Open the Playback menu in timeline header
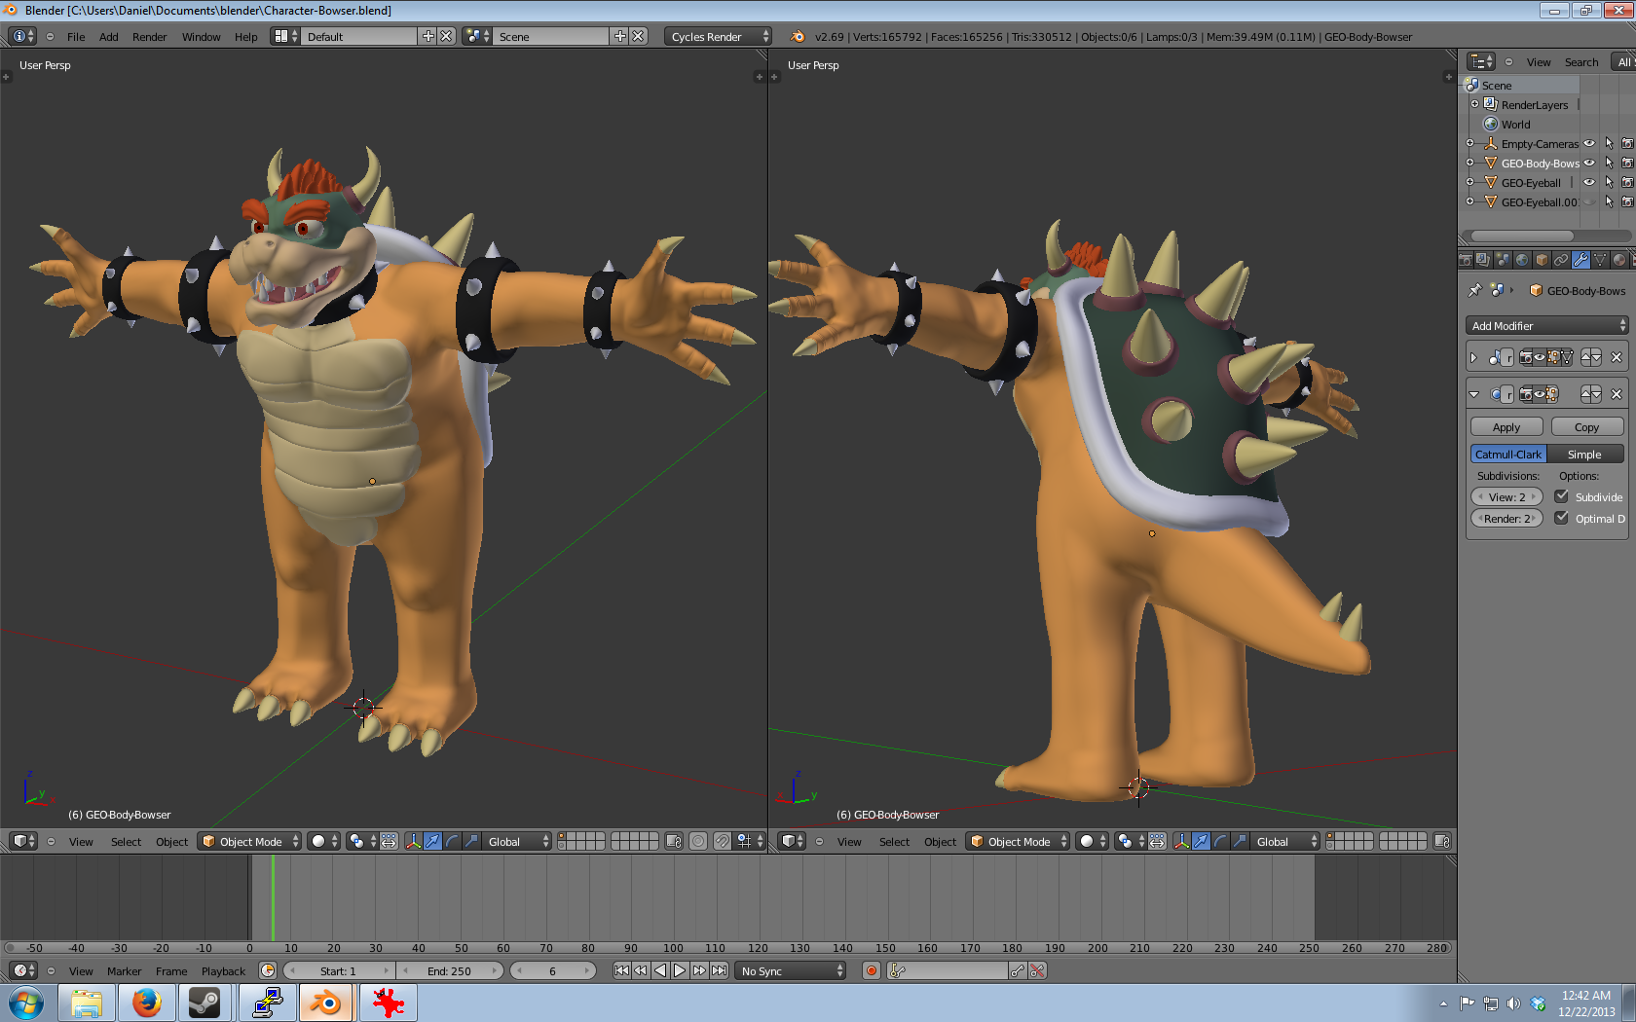Screen dimensions: 1636x1022 click(223, 971)
